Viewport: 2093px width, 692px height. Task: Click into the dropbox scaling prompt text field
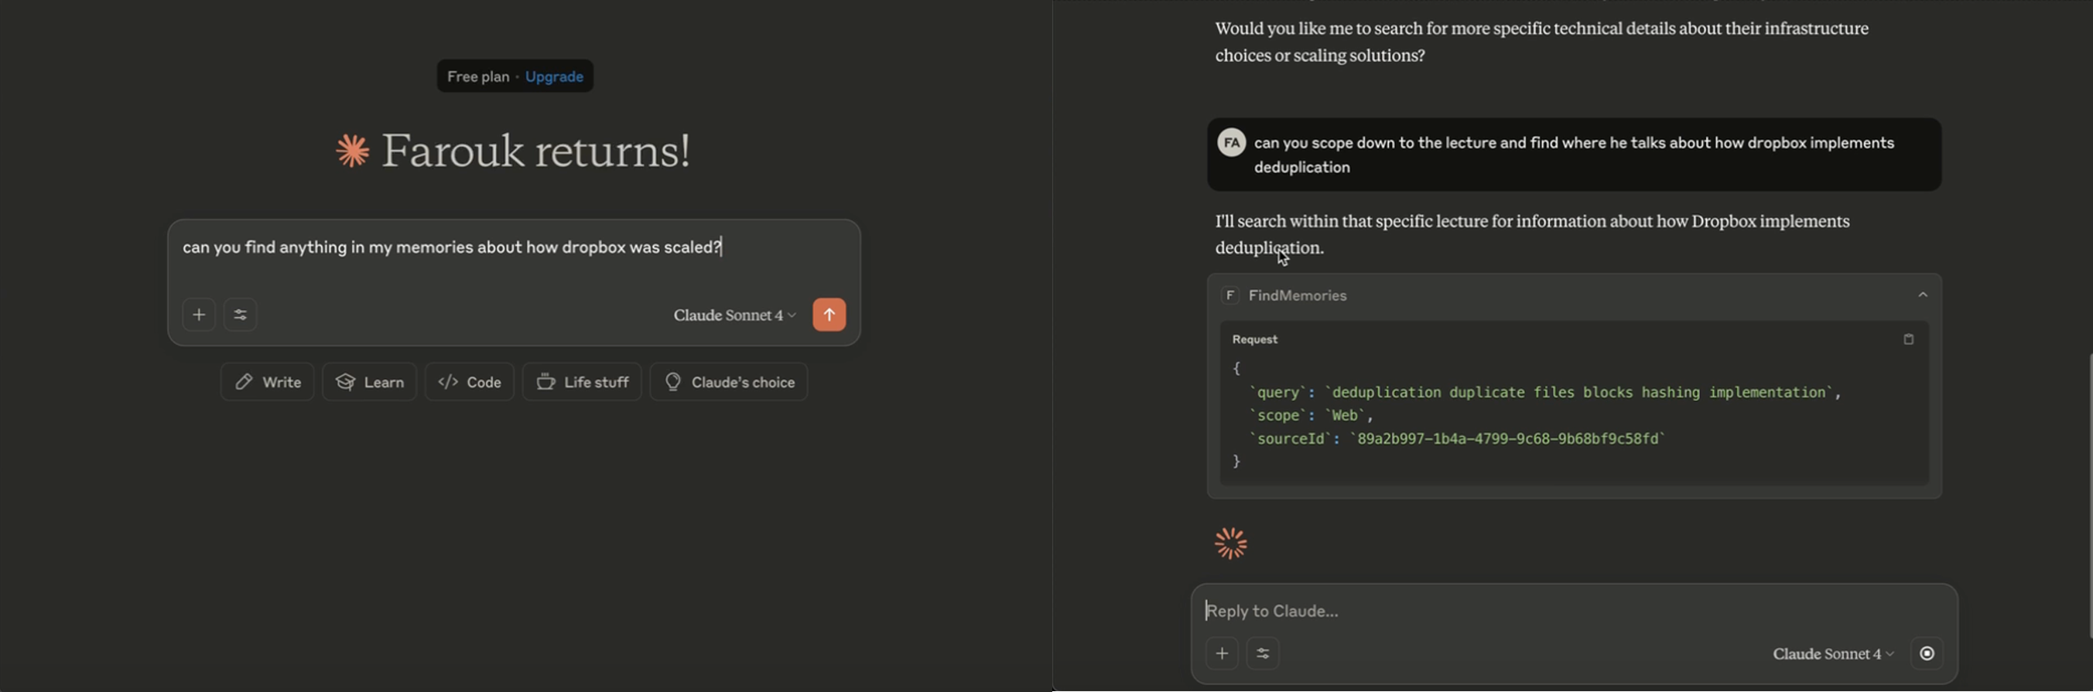point(514,248)
